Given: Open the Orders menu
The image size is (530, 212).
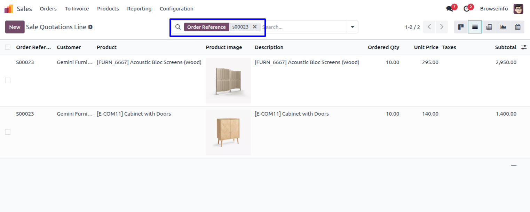Looking at the screenshot, I should 48,9.
